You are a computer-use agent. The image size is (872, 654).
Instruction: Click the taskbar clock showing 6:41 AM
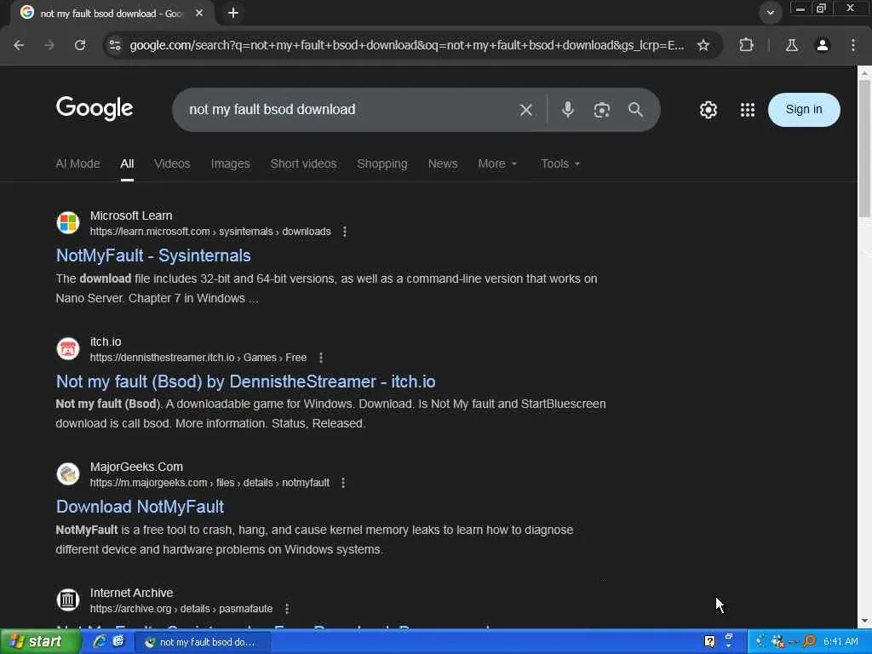coord(840,642)
